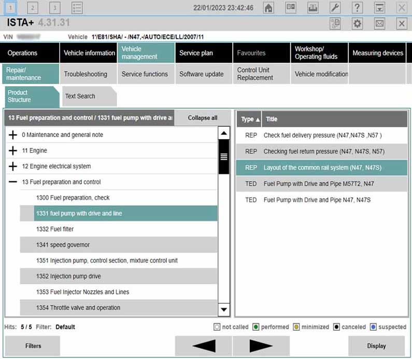Select Layout of the common rail system row

322,168
